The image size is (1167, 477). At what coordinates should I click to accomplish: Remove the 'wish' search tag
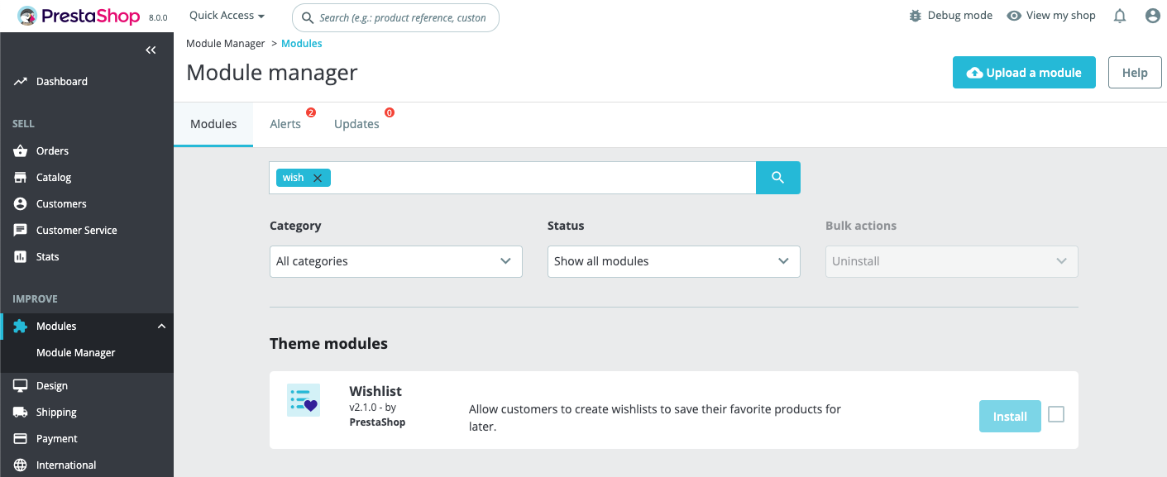317,178
